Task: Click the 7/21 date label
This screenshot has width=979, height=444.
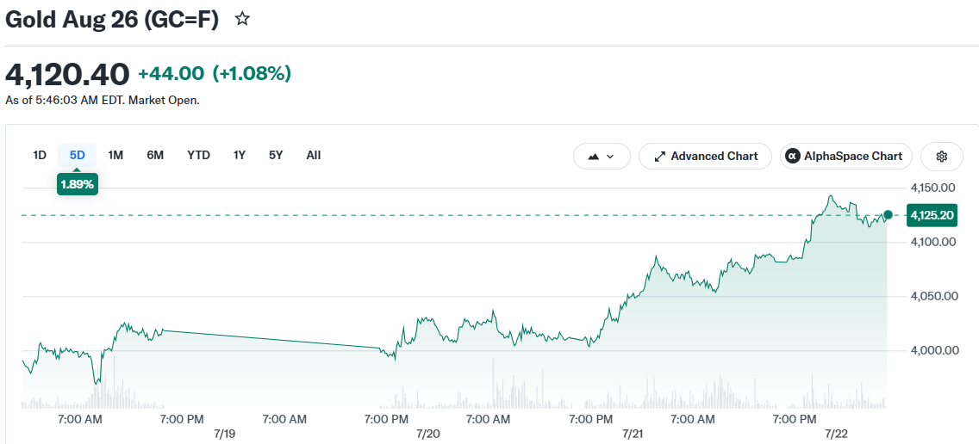Action: pos(632,434)
